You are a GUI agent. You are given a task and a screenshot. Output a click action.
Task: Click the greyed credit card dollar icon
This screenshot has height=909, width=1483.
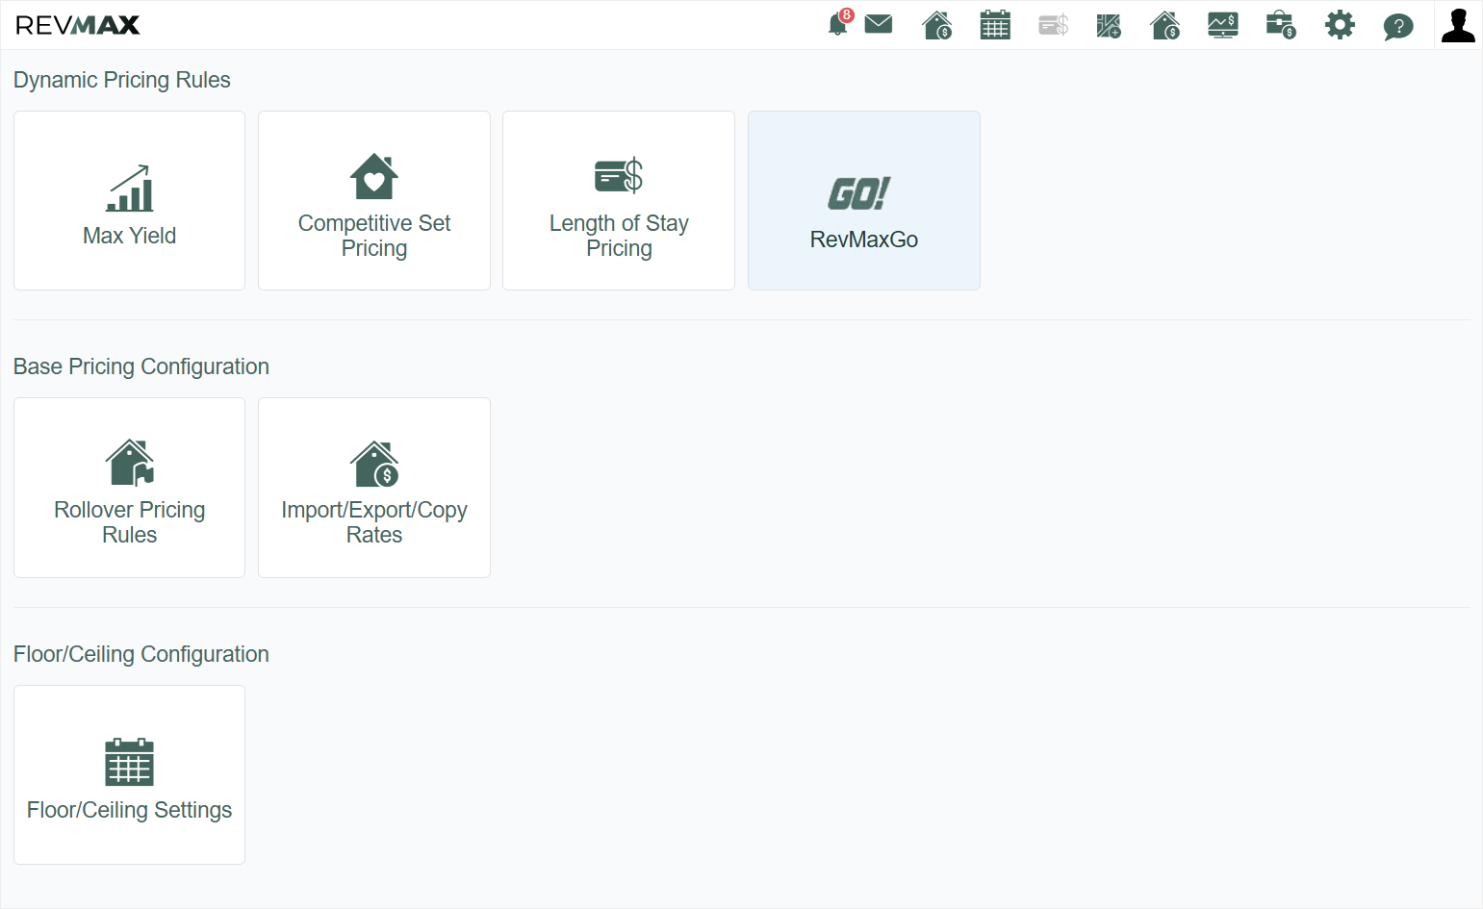coord(1054,25)
